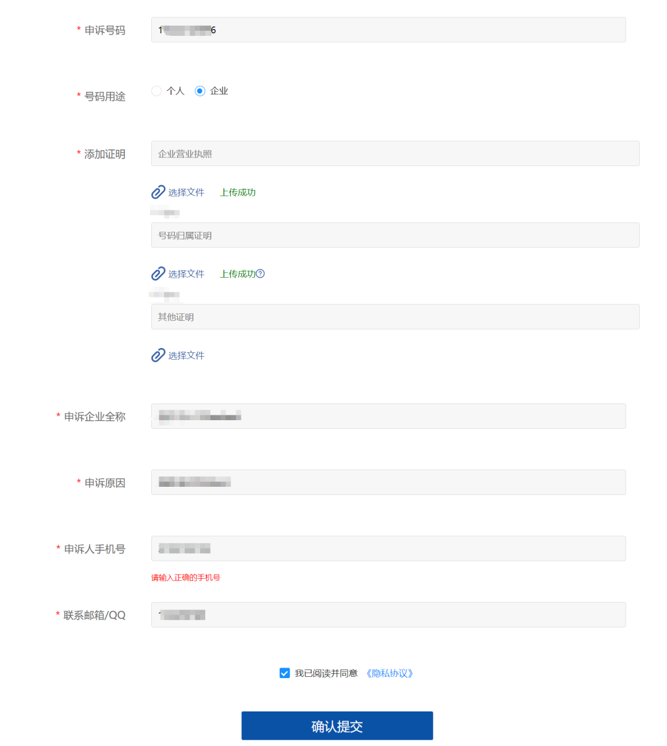Open the help question-mark icon beside 上传成功
This screenshot has height=746, width=667.
pyautogui.click(x=261, y=273)
